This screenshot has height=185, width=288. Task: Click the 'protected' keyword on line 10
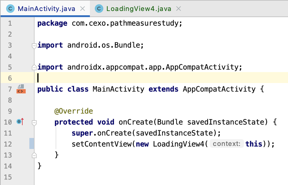coord(74,122)
